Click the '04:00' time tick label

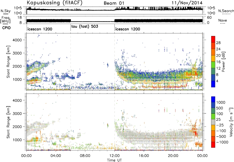(x=56, y=156)
